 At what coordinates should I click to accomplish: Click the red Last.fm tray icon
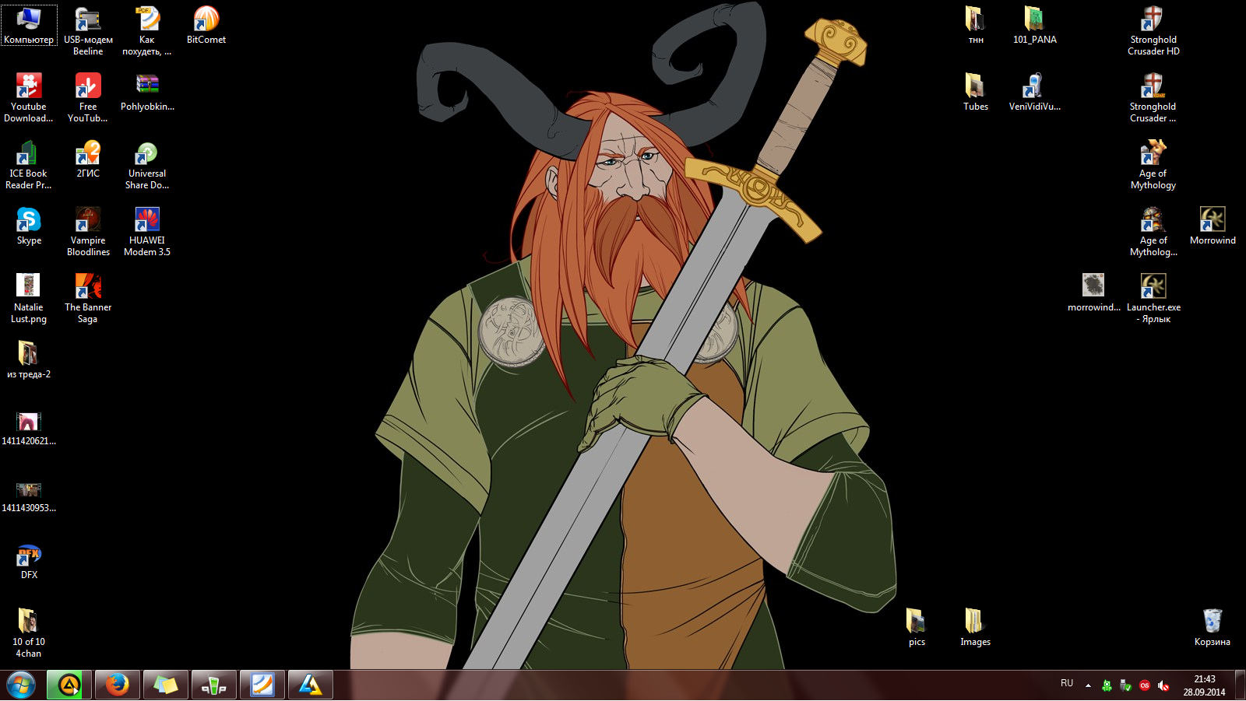tap(1144, 685)
